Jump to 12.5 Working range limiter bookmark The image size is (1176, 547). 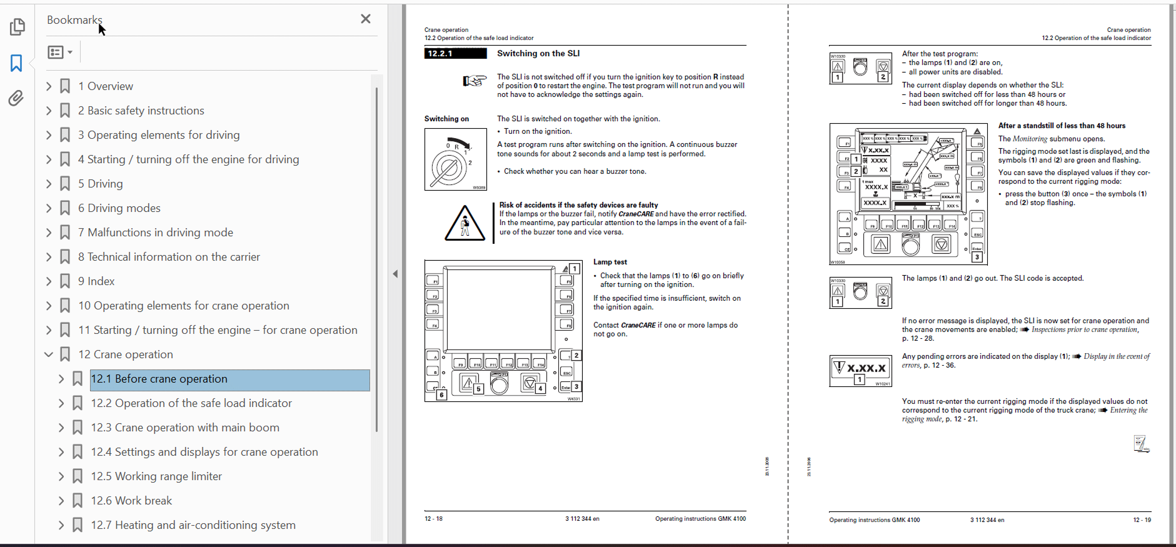[x=156, y=476]
